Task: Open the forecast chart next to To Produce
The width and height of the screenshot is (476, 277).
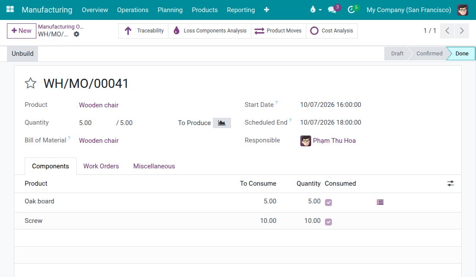Action: [222, 123]
